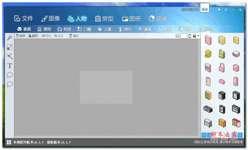Click the 翻转 flip toolbar button
Screen dimensions: 248x150
tap(33, 36)
